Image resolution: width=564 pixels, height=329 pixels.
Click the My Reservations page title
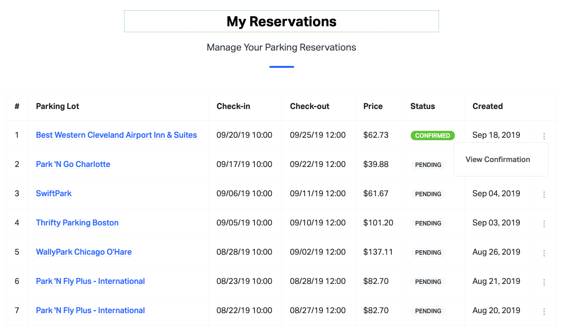[x=282, y=21]
